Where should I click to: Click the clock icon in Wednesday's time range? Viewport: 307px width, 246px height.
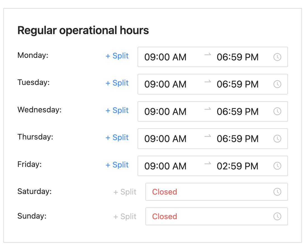coord(277,112)
